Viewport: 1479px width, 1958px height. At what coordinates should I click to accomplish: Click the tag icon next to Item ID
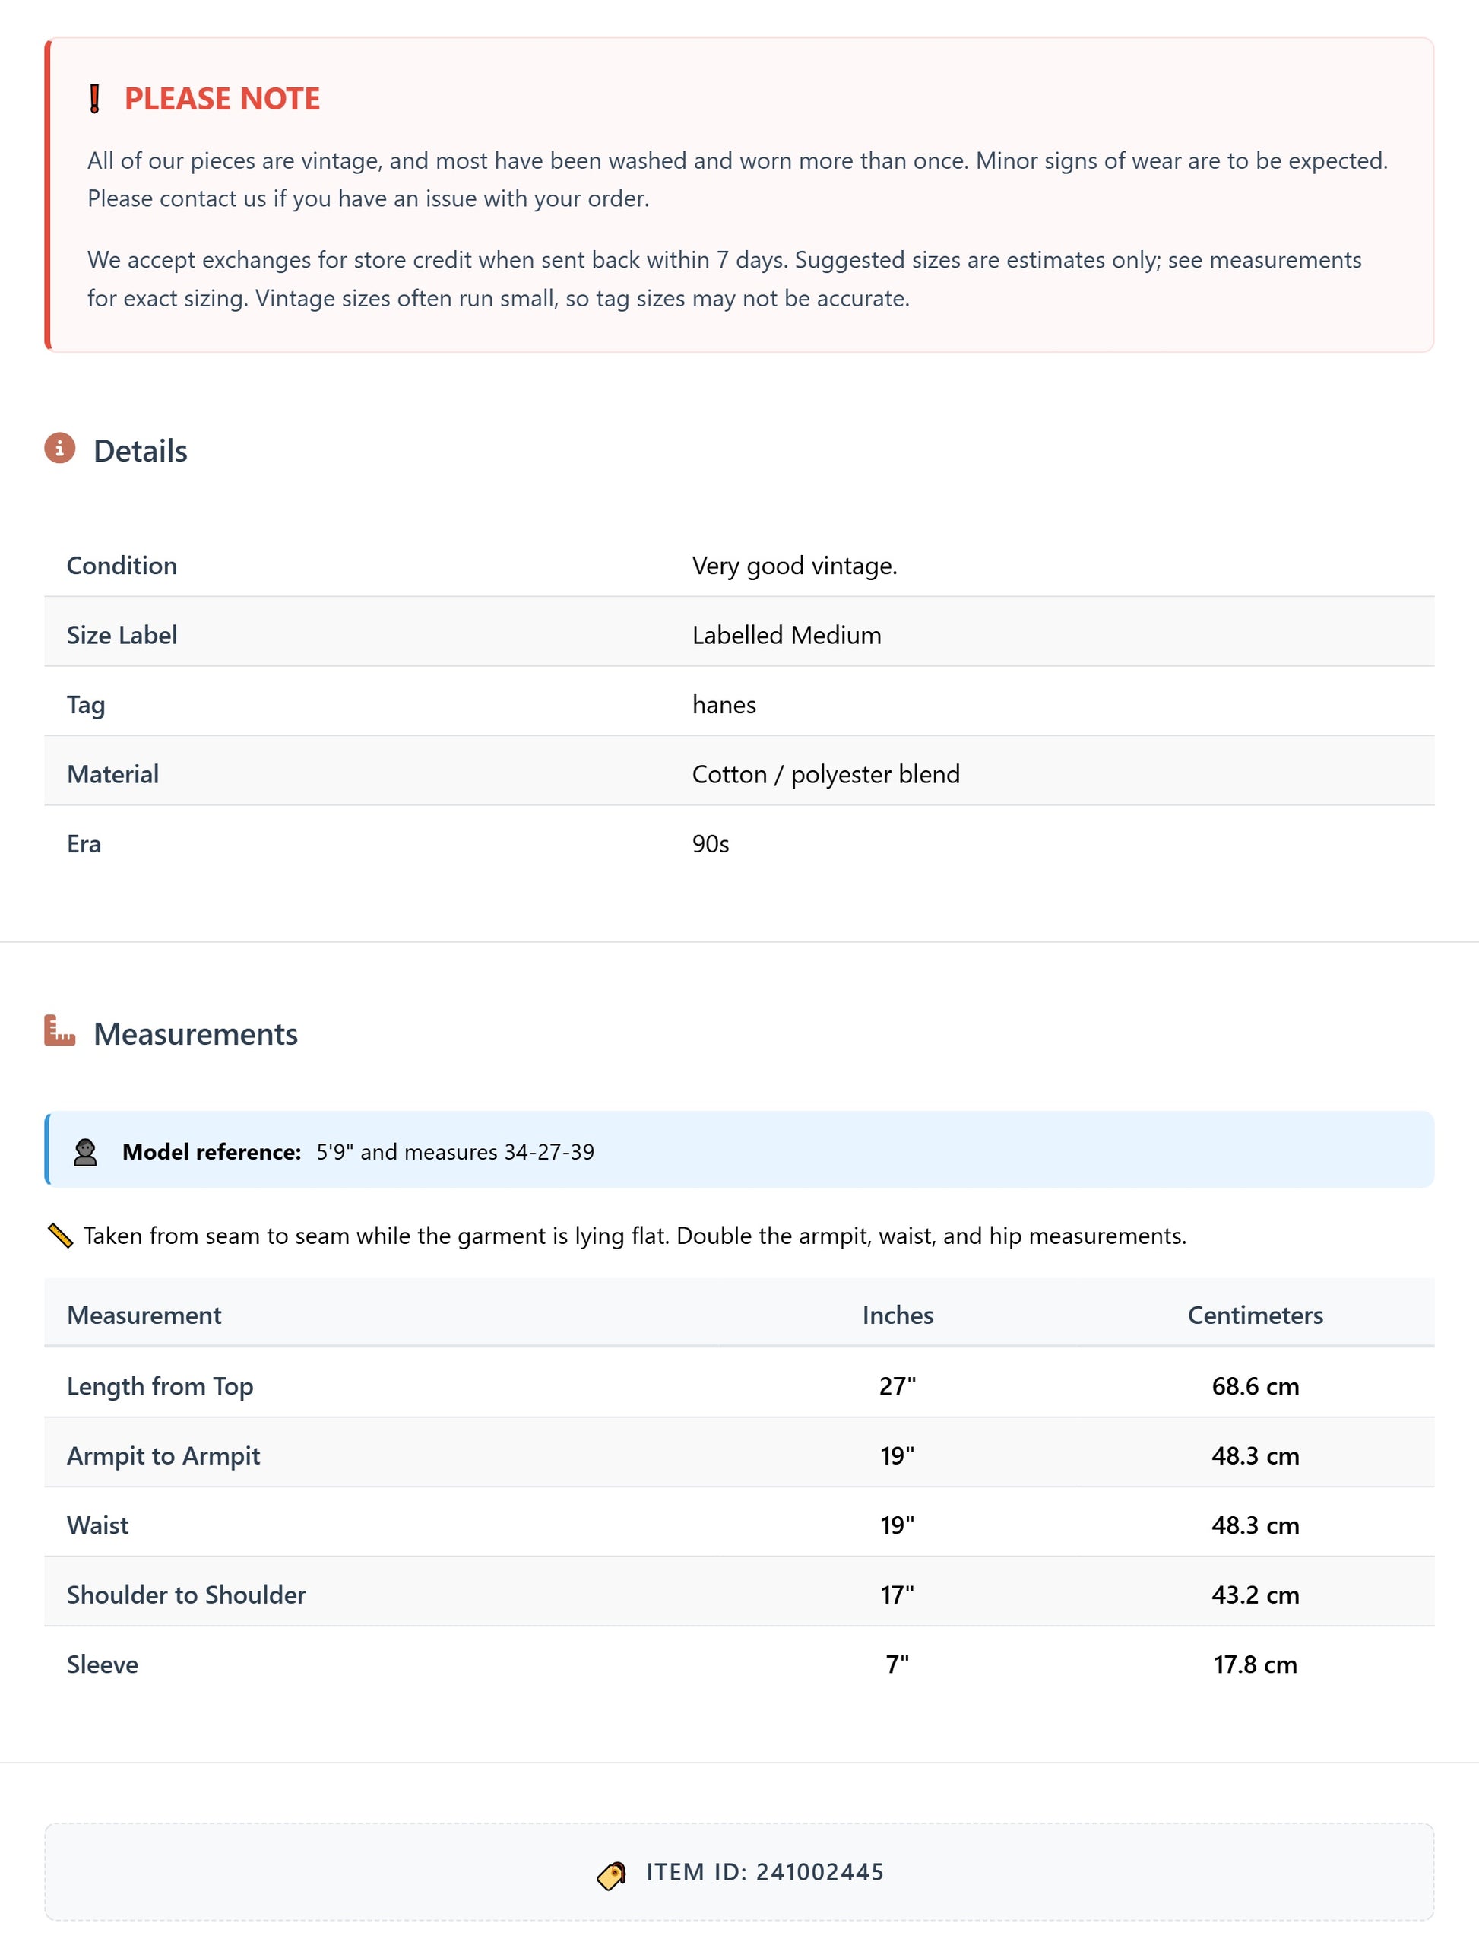click(x=611, y=1875)
